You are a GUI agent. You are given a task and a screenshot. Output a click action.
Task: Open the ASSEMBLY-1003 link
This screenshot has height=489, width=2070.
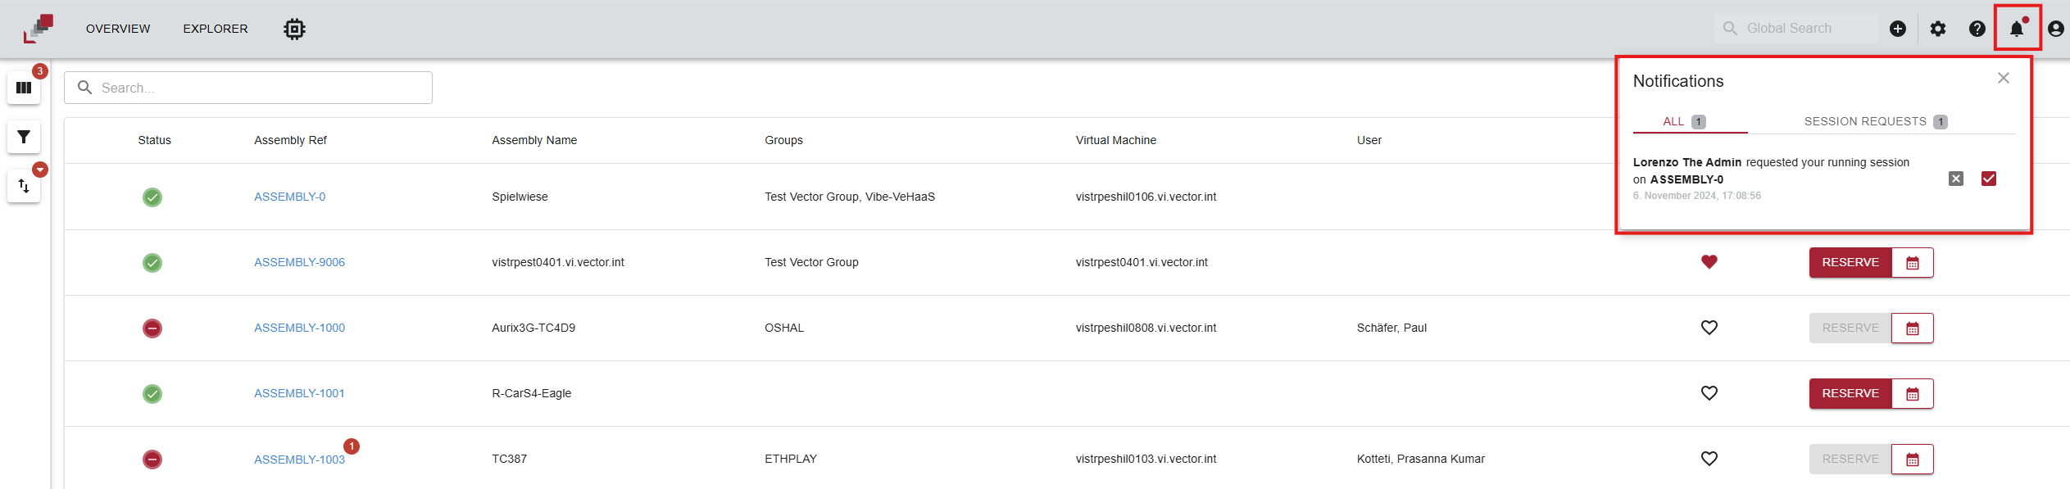click(x=300, y=460)
